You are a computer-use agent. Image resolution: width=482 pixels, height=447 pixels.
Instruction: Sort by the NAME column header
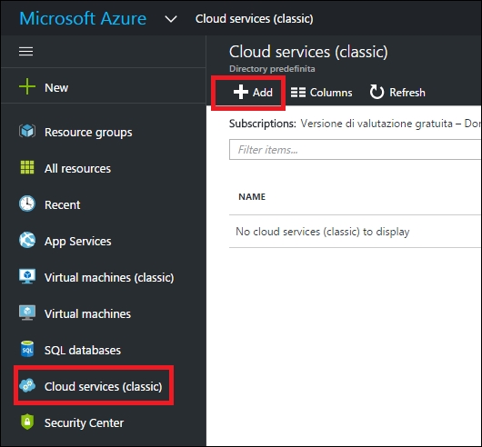click(x=252, y=196)
